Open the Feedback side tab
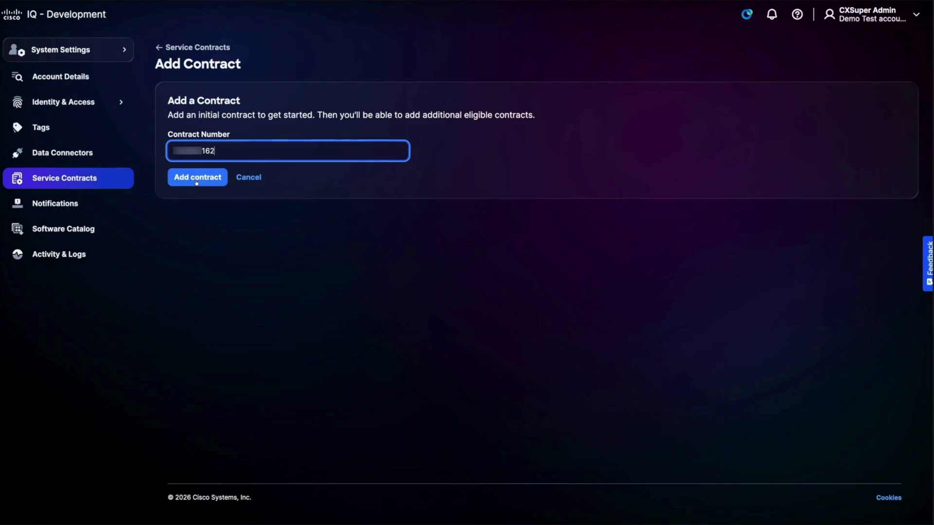The height and width of the screenshot is (525, 934). [928, 263]
